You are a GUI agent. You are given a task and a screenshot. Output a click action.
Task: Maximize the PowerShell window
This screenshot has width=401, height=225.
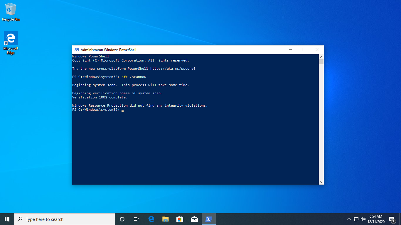click(304, 50)
